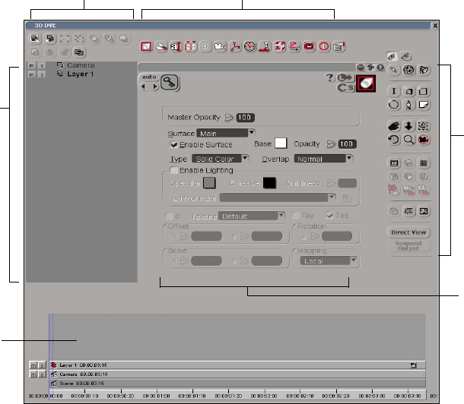The image size is (464, 404).
Task: Select the up-down arrows move tool
Action: tap(408, 126)
